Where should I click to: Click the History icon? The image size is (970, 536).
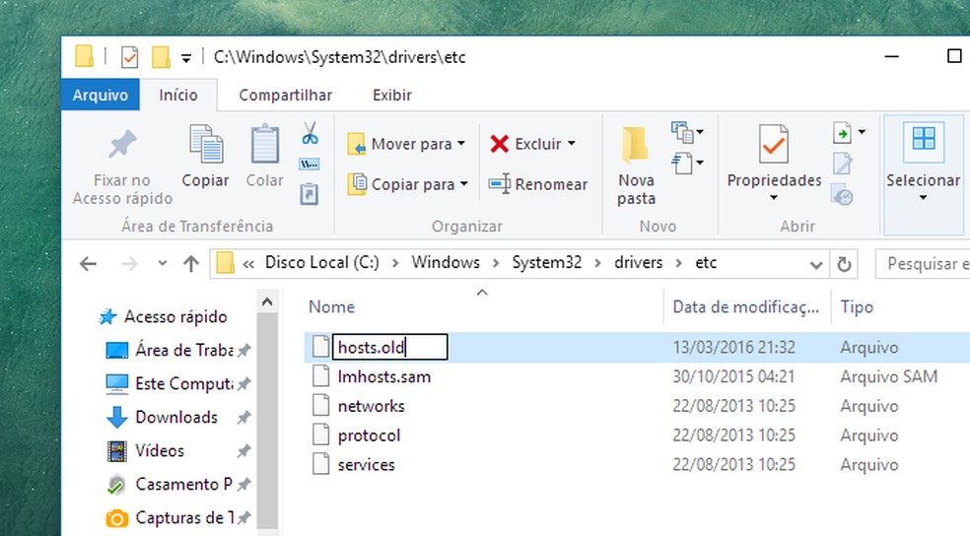tap(843, 194)
